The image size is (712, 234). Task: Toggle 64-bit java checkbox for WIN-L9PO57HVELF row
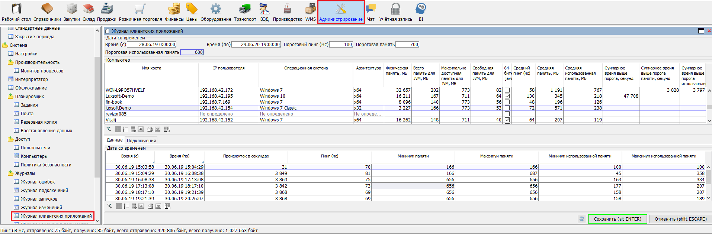tap(507, 90)
